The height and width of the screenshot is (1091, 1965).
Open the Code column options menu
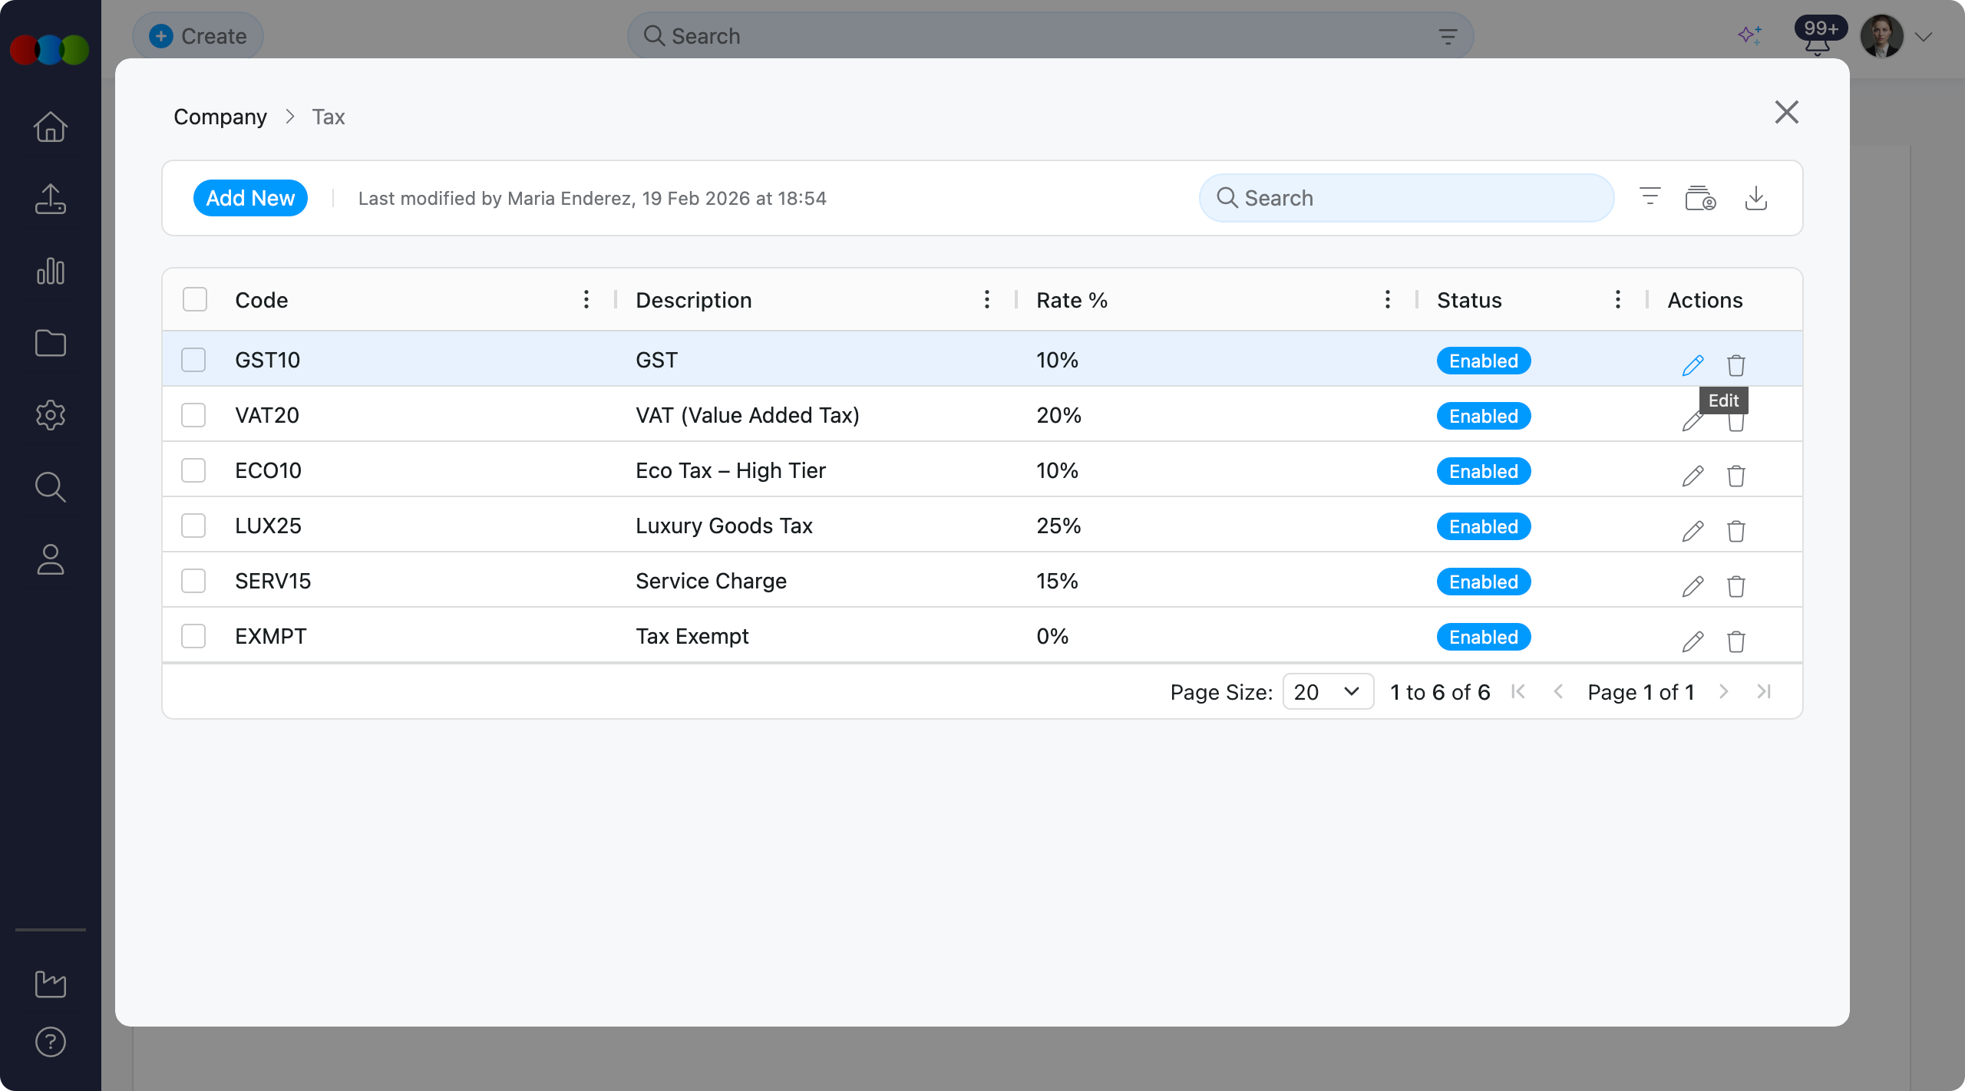pyautogui.click(x=586, y=300)
